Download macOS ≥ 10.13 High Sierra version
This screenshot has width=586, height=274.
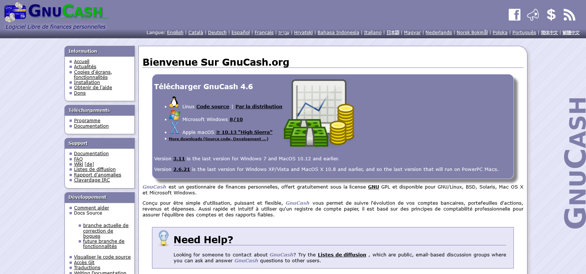pyautogui.click(x=244, y=132)
